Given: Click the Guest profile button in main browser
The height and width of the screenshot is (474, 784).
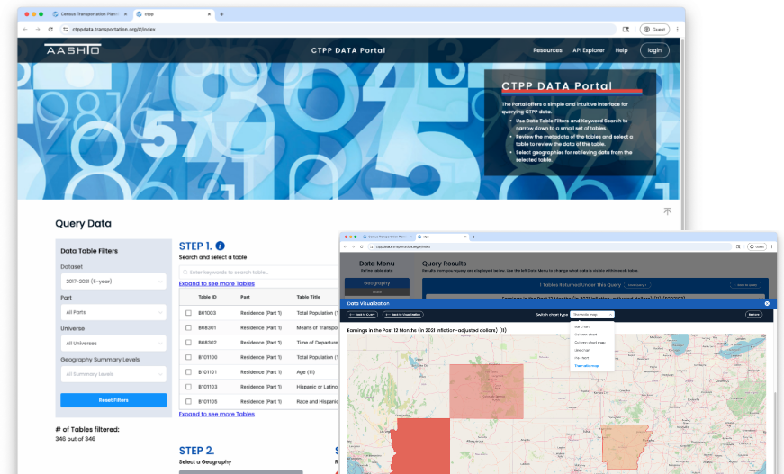Looking at the screenshot, I should pyautogui.click(x=654, y=30).
